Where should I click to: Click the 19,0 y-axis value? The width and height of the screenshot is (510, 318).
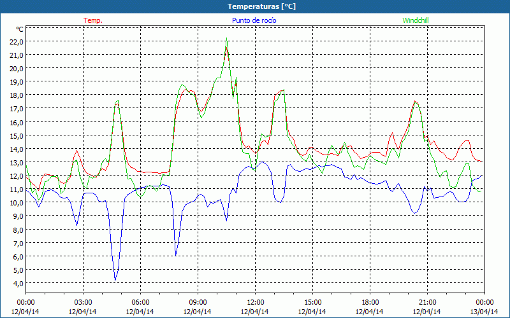(x=17, y=82)
